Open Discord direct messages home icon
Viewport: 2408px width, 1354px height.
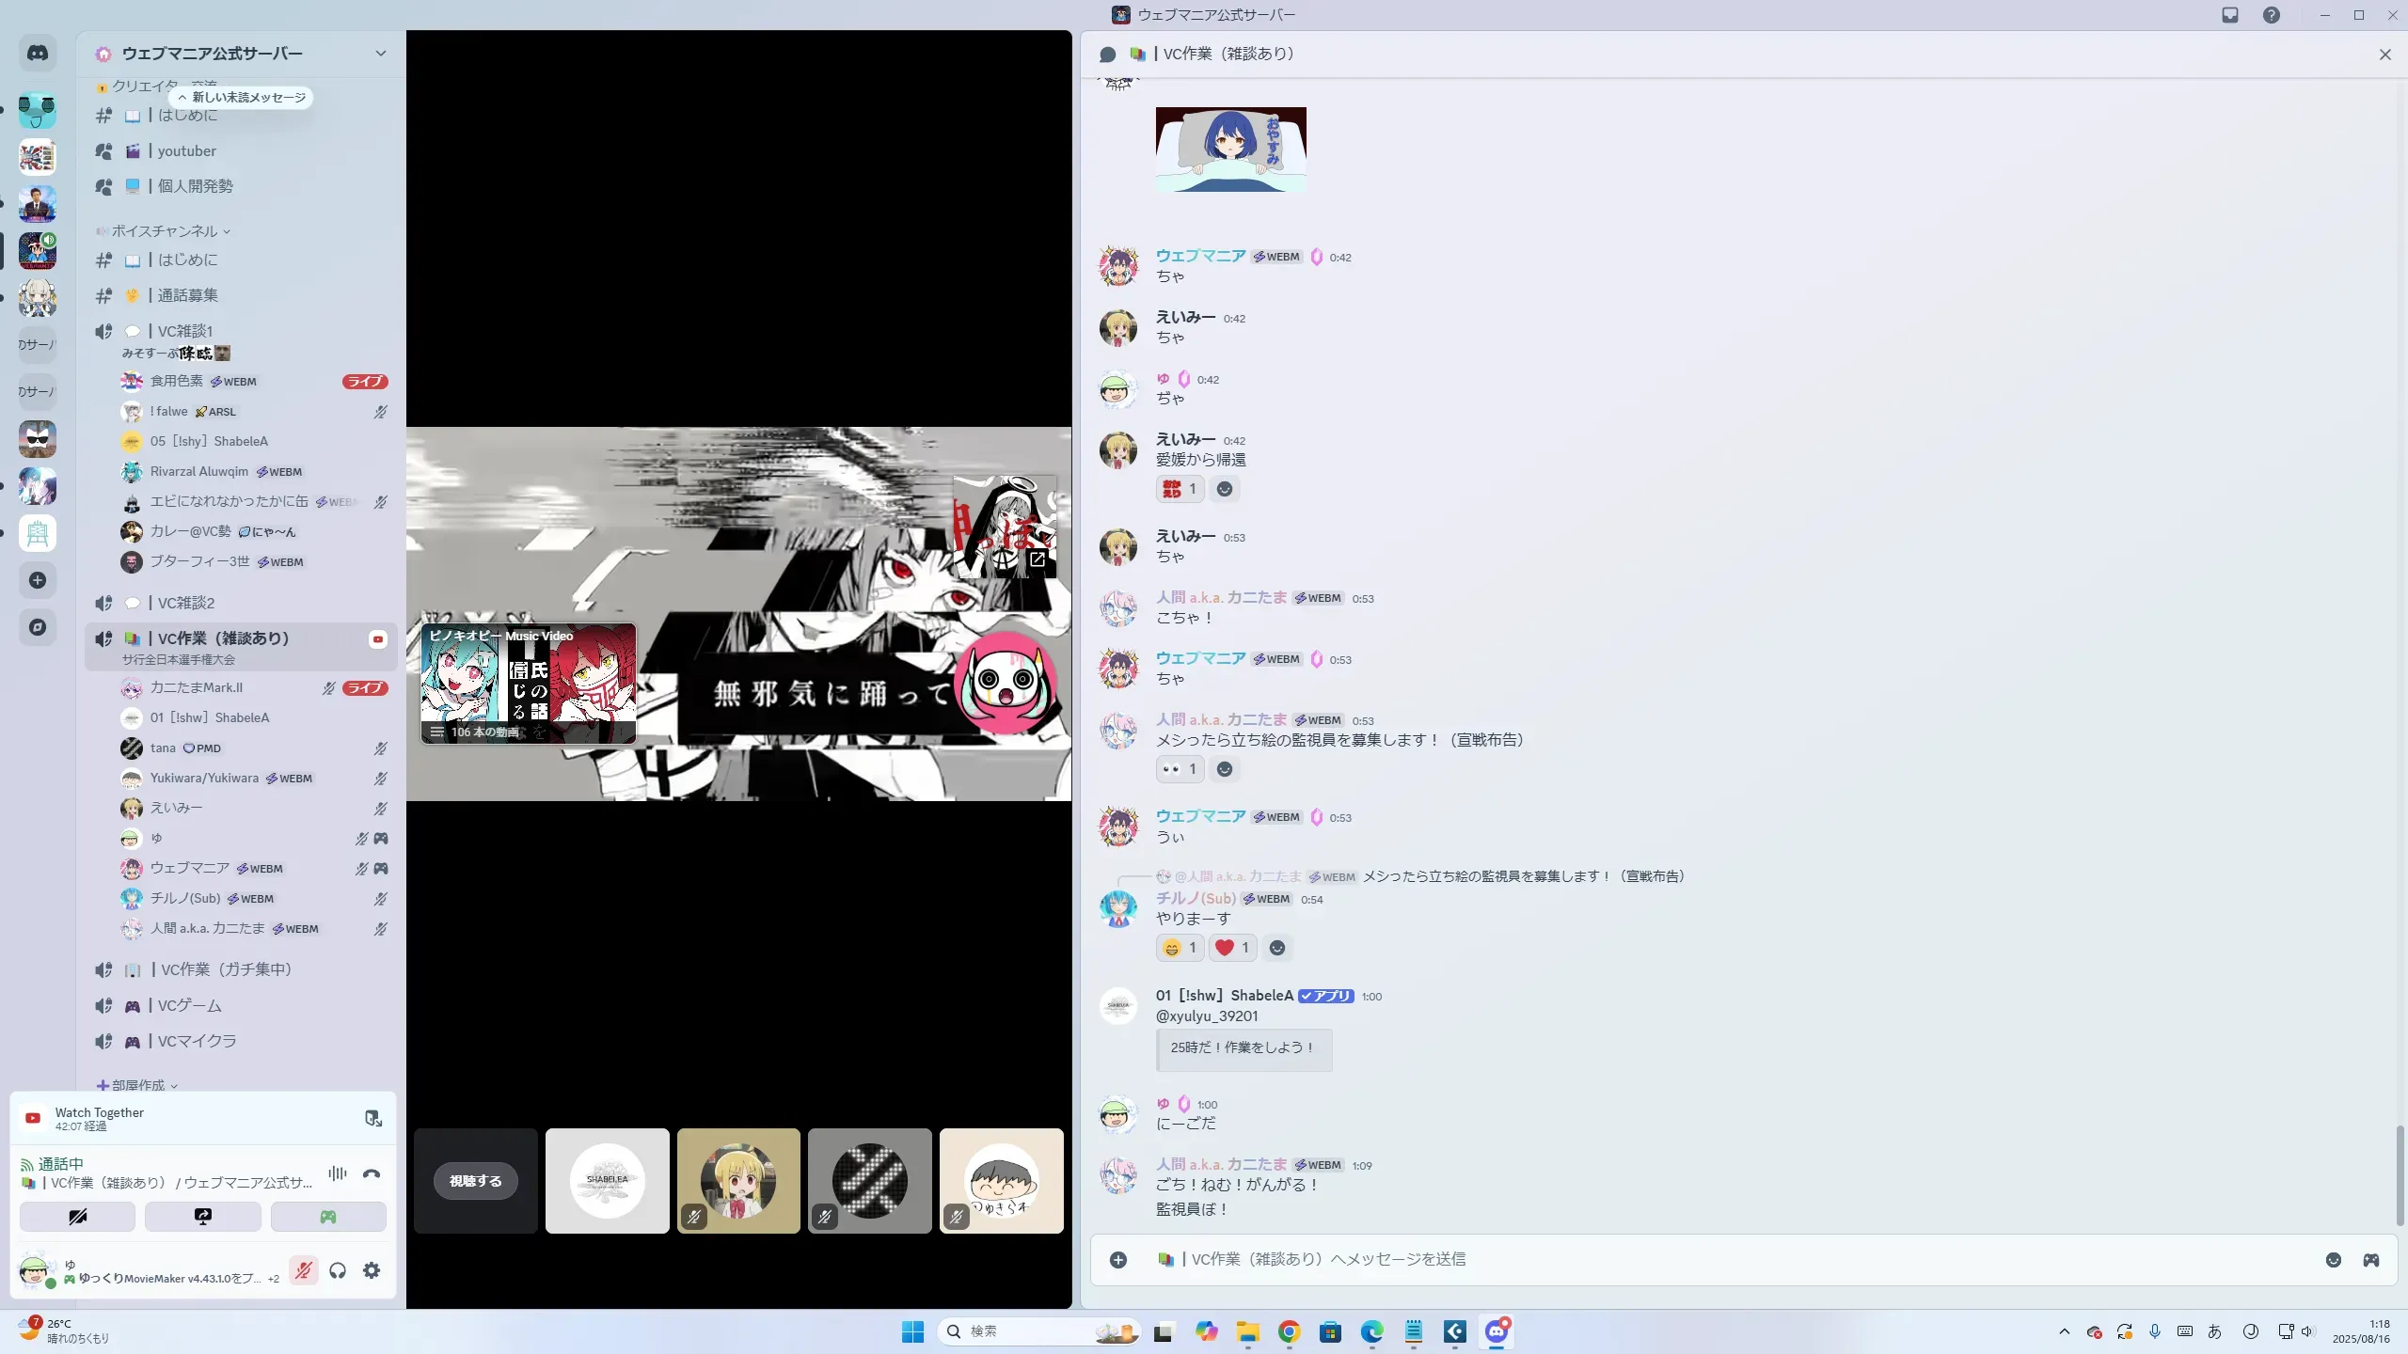(38, 54)
